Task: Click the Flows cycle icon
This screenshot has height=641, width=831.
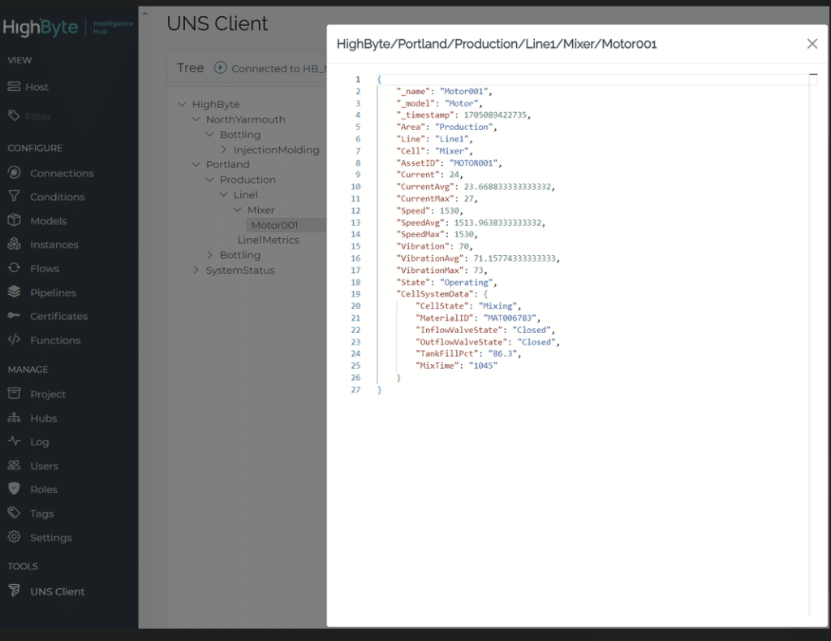Action: 14,268
